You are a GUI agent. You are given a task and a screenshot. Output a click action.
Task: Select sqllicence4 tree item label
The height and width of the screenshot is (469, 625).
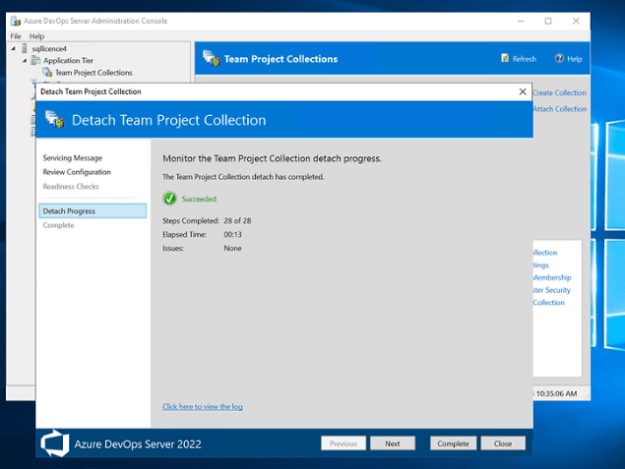coord(49,48)
